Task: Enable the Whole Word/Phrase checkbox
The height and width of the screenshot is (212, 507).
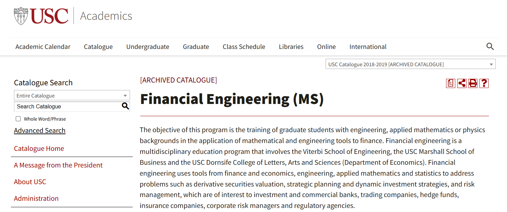Action: tap(18, 119)
